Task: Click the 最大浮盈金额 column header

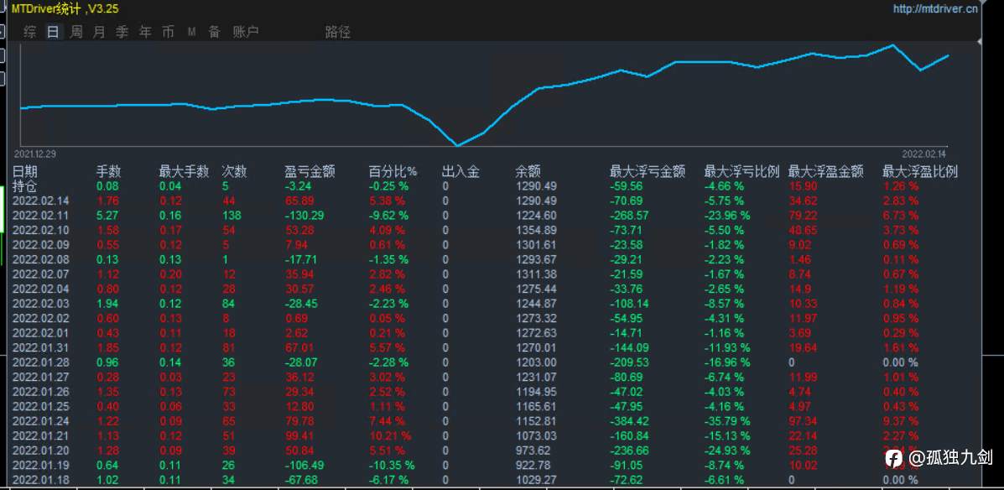Action: coord(826,172)
